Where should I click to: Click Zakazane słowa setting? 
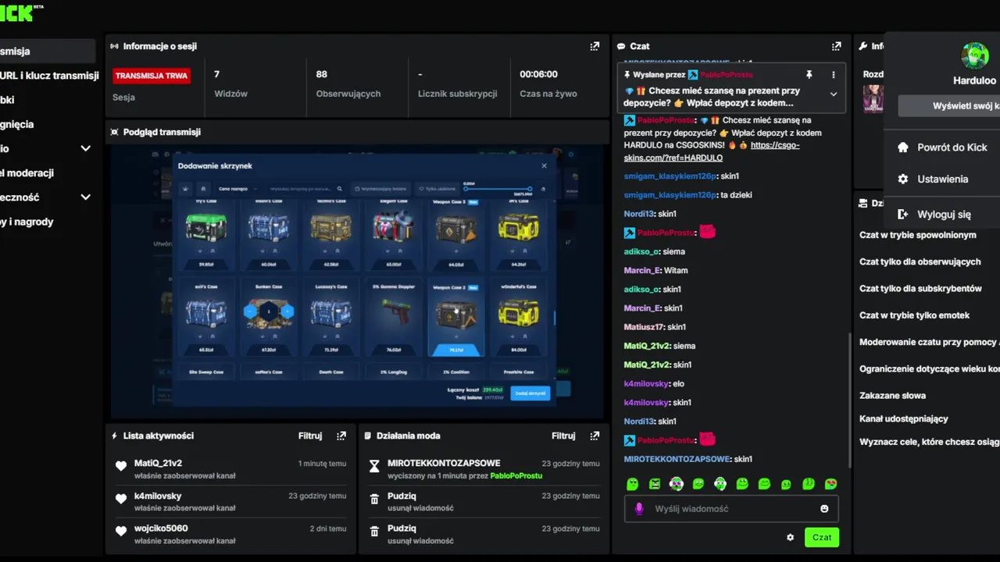coord(892,396)
